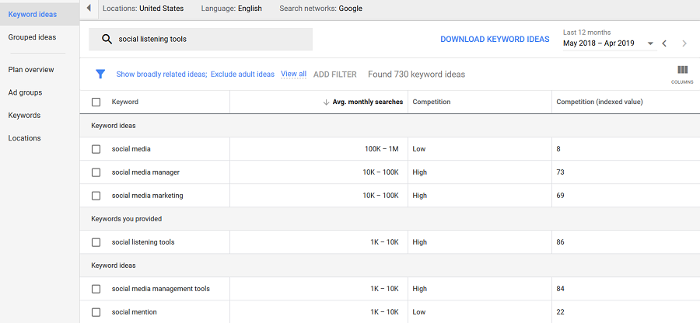Image resolution: width=700 pixels, height=323 pixels.
Task: Click indexed competition value 8
Action: [x=558, y=149]
